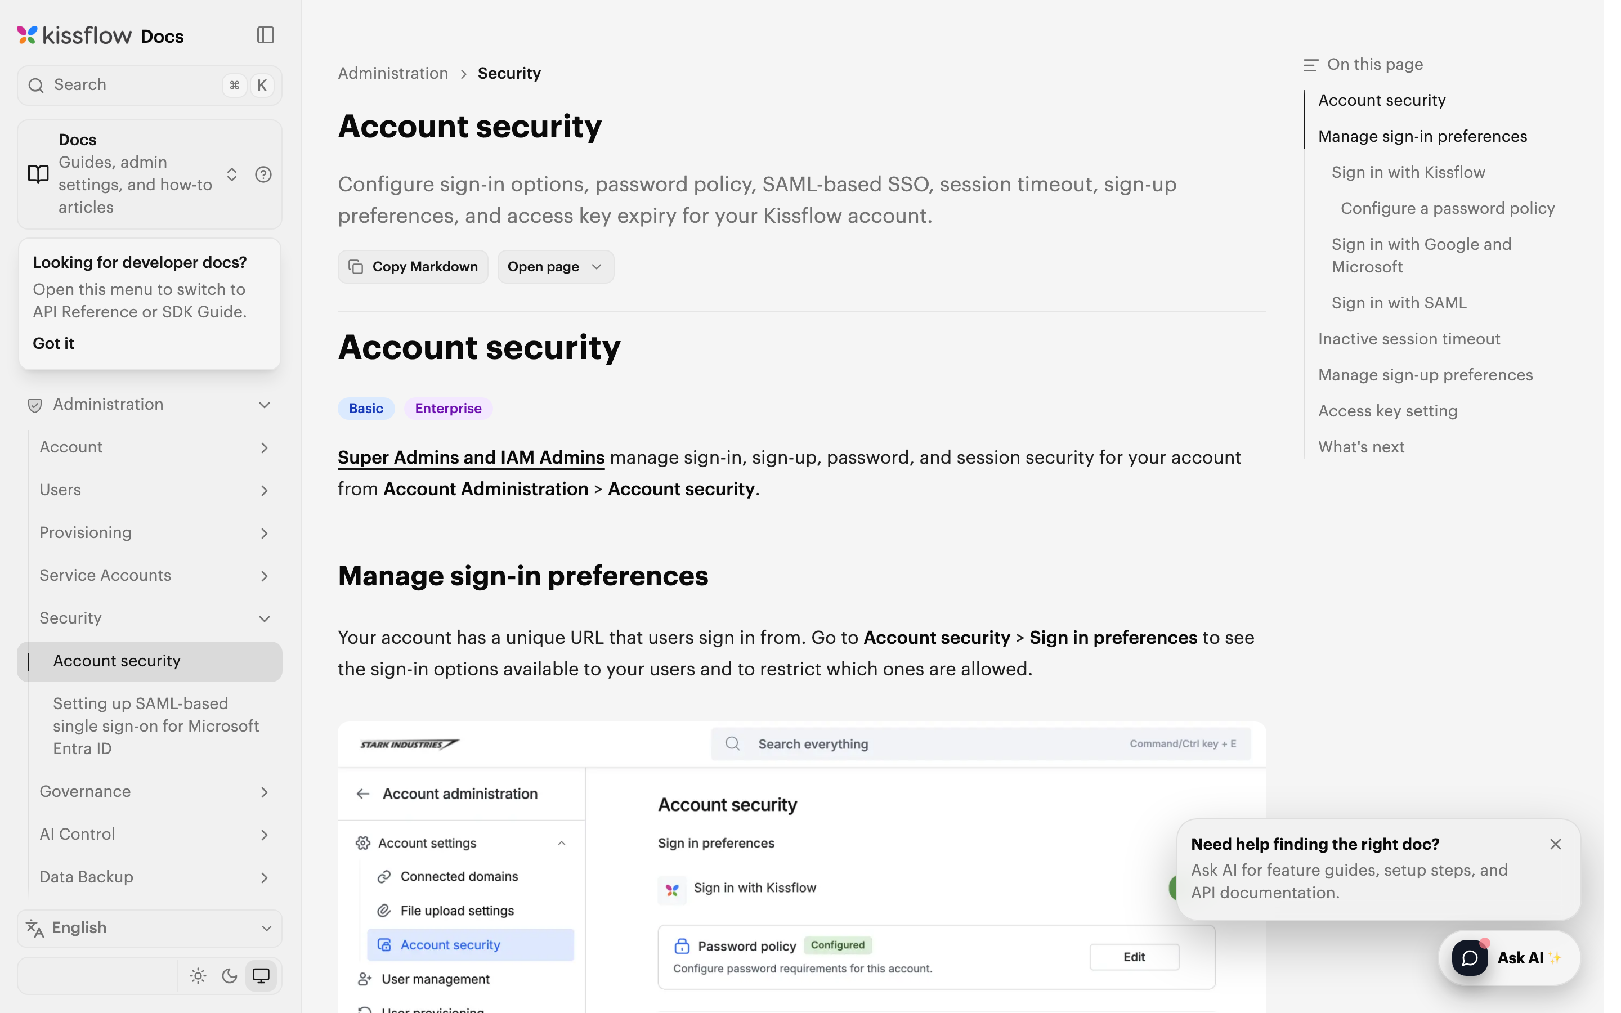This screenshot has width=1621, height=1013.
Task: Collapse the sidebar with the panel icon
Action: [x=265, y=35]
